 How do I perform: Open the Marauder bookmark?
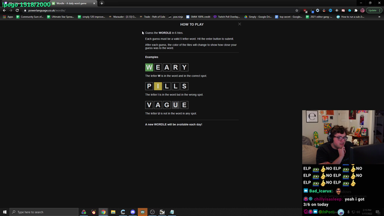pos(122,17)
